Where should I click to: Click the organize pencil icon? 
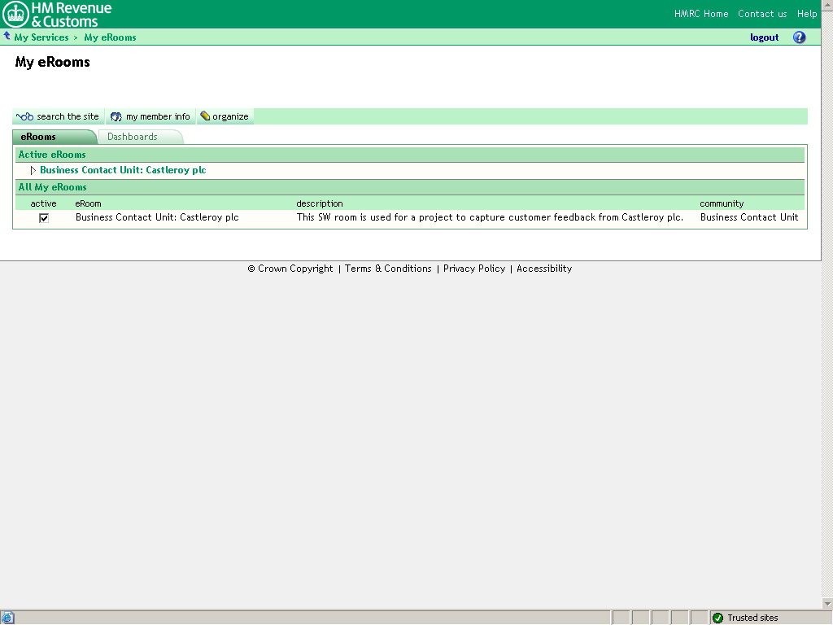205,116
